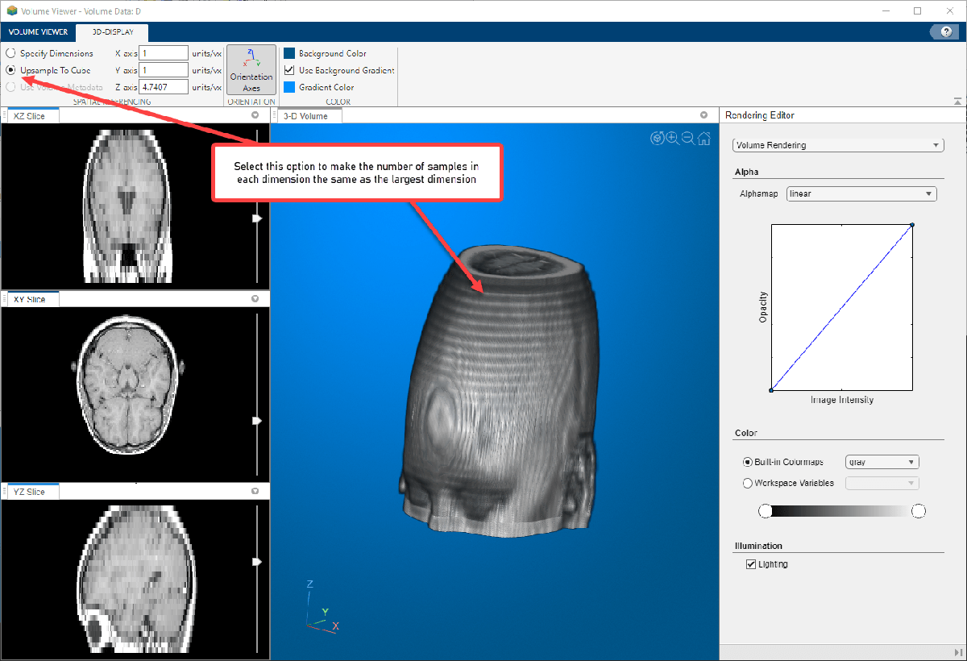Click the home reset view icon

704,138
